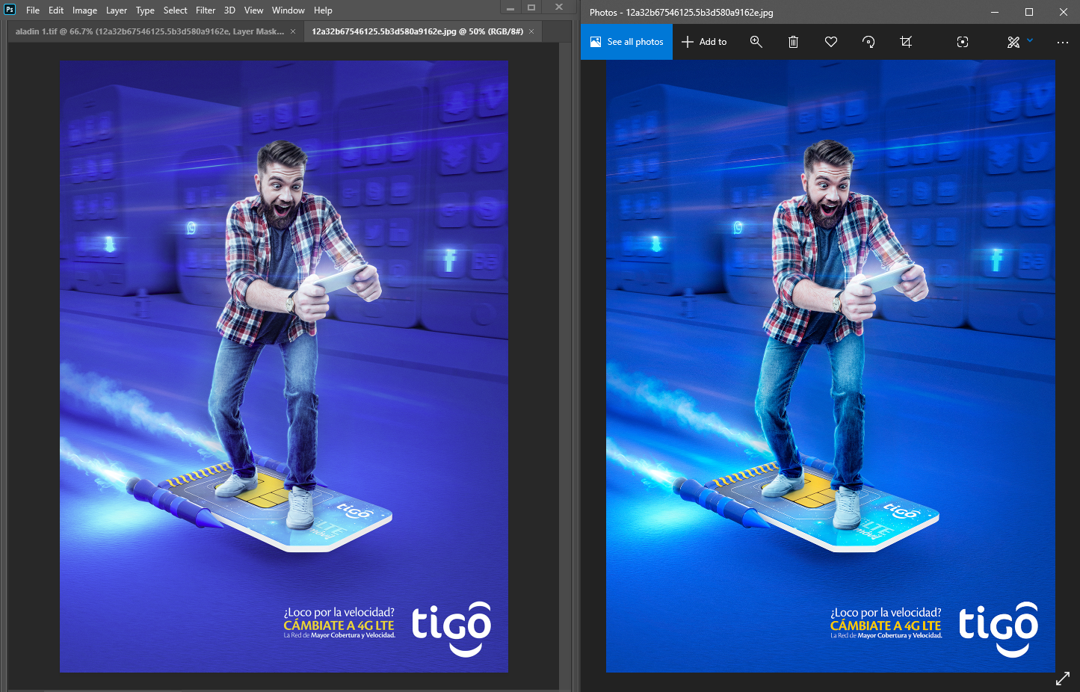Viewport: 1080px width, 692px height.
Task: Open the crop tool in Photos
Action: click(x=906, y=42)
